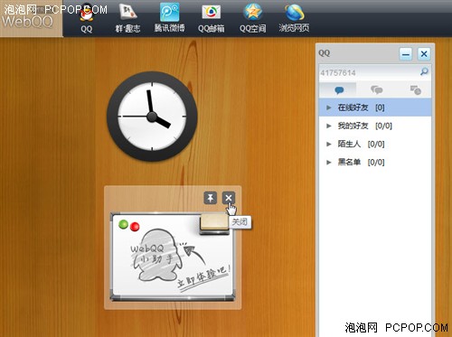Select the 我的好友 [0/0] row text
This screenshot has width=452, height=337.
pos(364,126)
